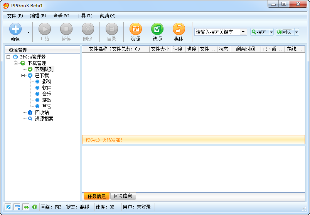Click the 媒体 (Media) music note icon
The width and height of the screenshot is (310, 215).
179,29
